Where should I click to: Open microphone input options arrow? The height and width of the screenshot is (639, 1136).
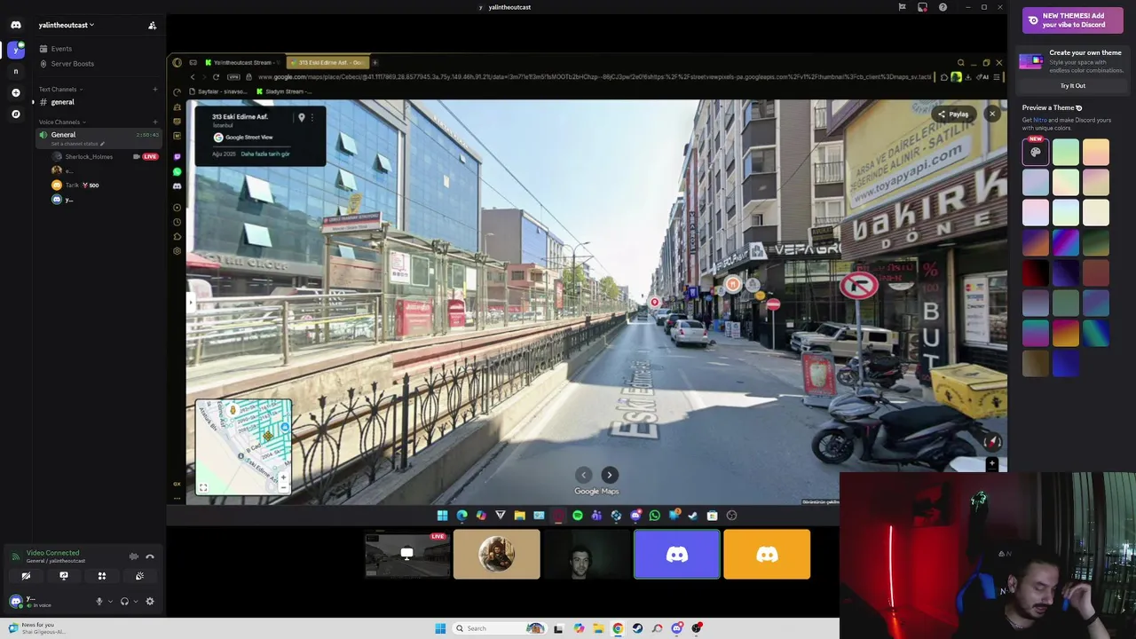(110, 601)
